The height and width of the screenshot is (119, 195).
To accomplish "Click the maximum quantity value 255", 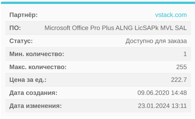I will [181, 67].
